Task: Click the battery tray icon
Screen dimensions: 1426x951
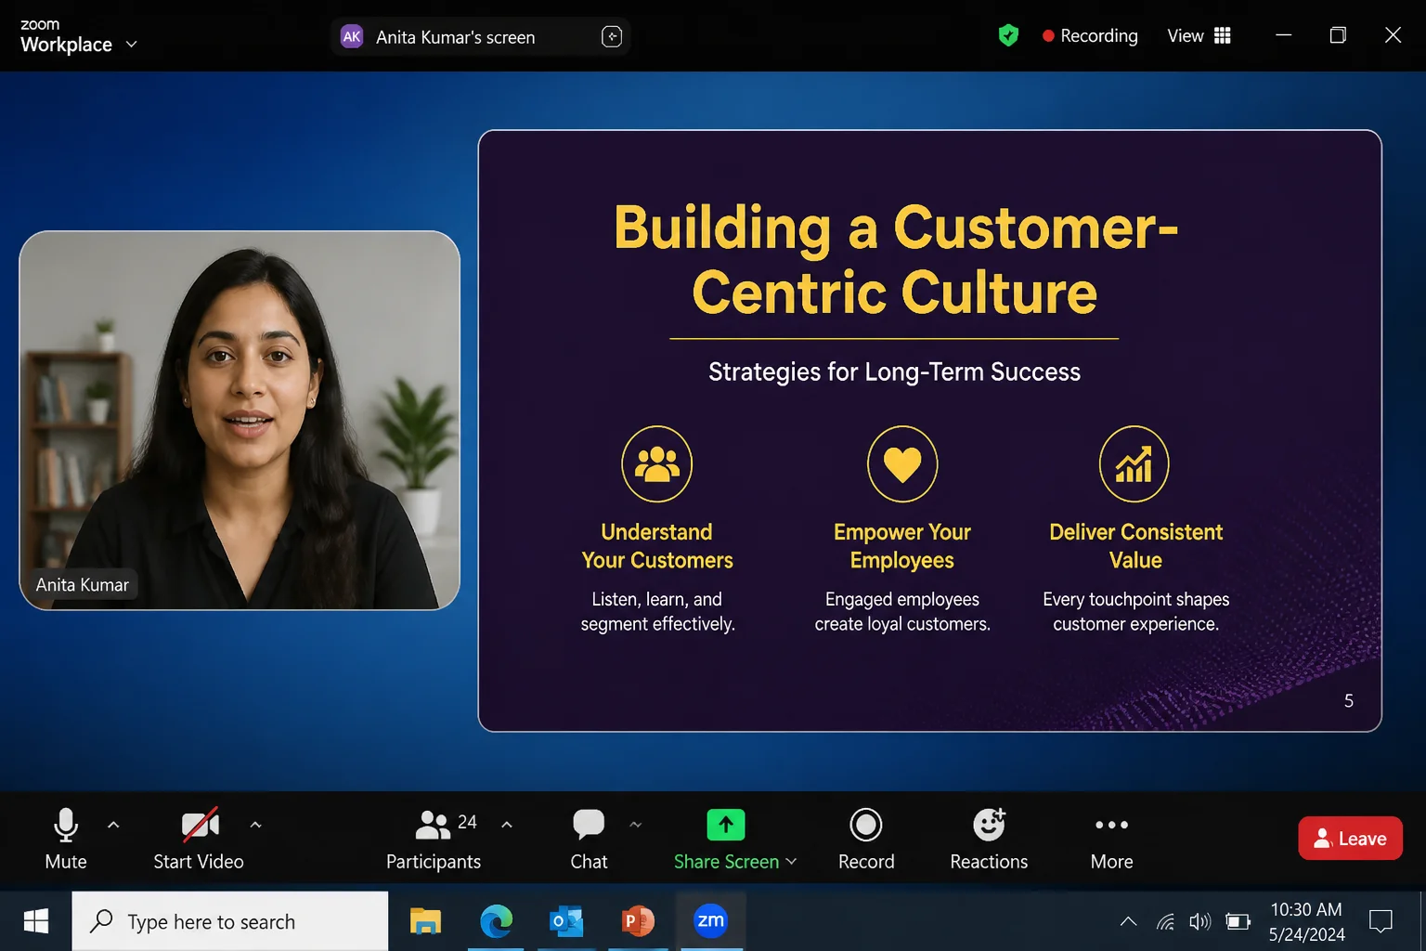Action: (x=1238, y=922)
